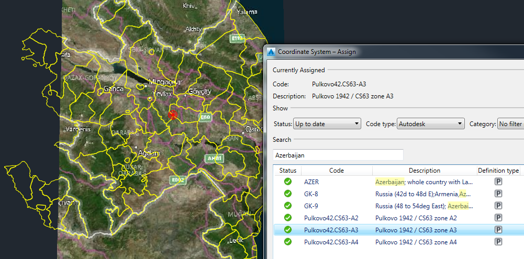Click the Akhty town label on the map

point(194,29)
